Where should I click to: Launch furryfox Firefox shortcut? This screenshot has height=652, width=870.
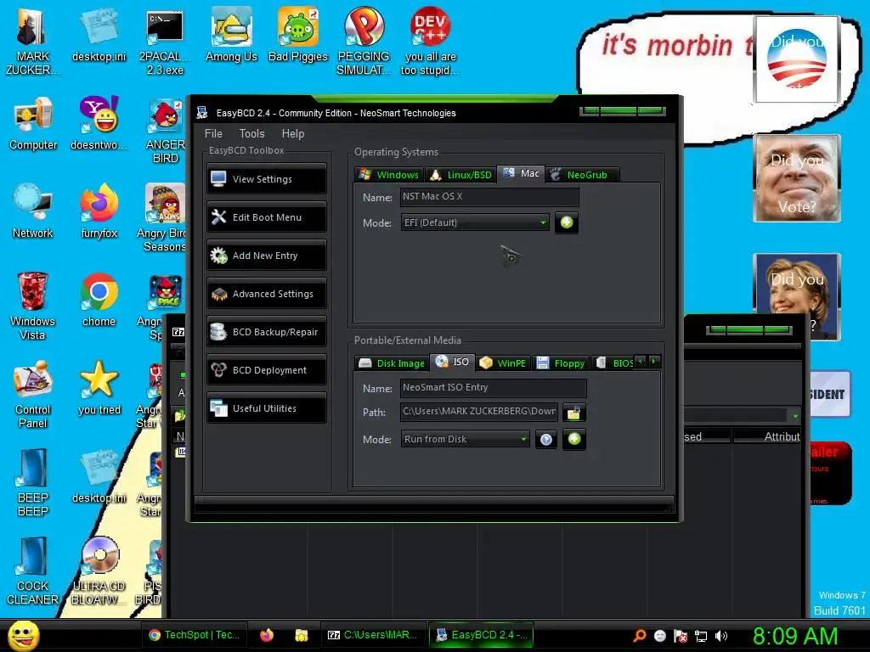99,211
